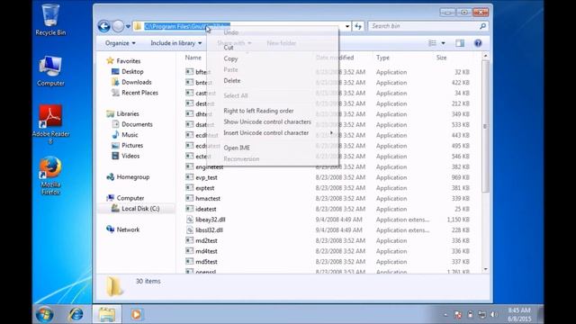Open the Windows Start button
576x324 pixels.
[x=44, y=314]
